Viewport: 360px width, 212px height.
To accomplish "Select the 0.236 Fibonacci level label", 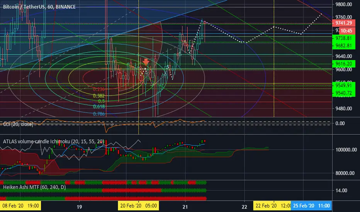I will (98, 89).
